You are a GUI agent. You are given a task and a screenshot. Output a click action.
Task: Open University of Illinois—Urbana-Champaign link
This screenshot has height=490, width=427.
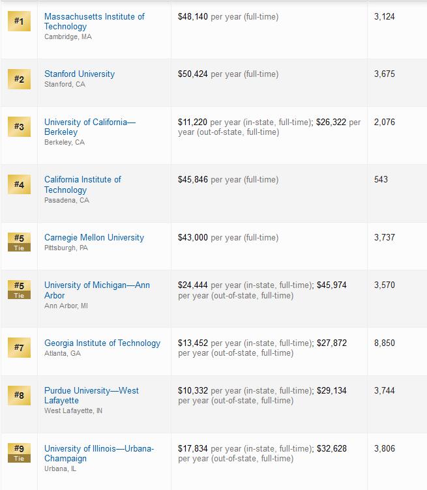[99, 453]
